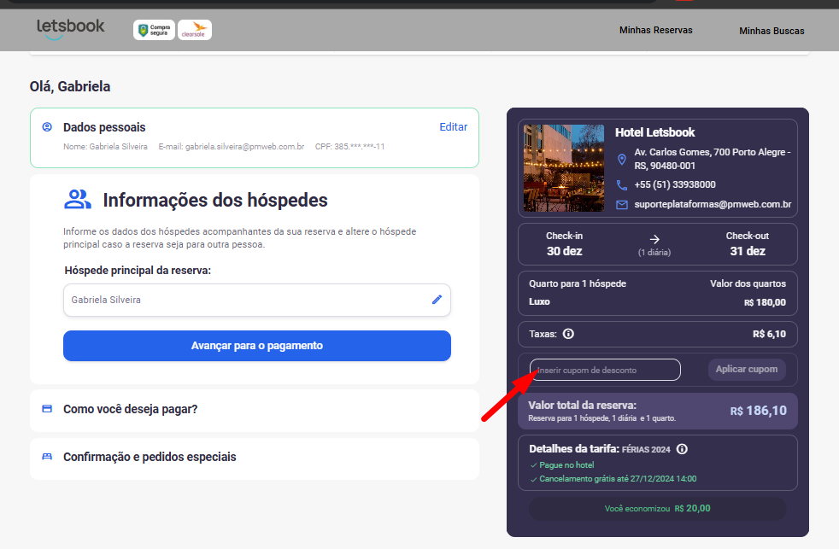This screenshot has height=549, width=839.
Task: Click the credit card icon
Action: (x=47, y=409)
